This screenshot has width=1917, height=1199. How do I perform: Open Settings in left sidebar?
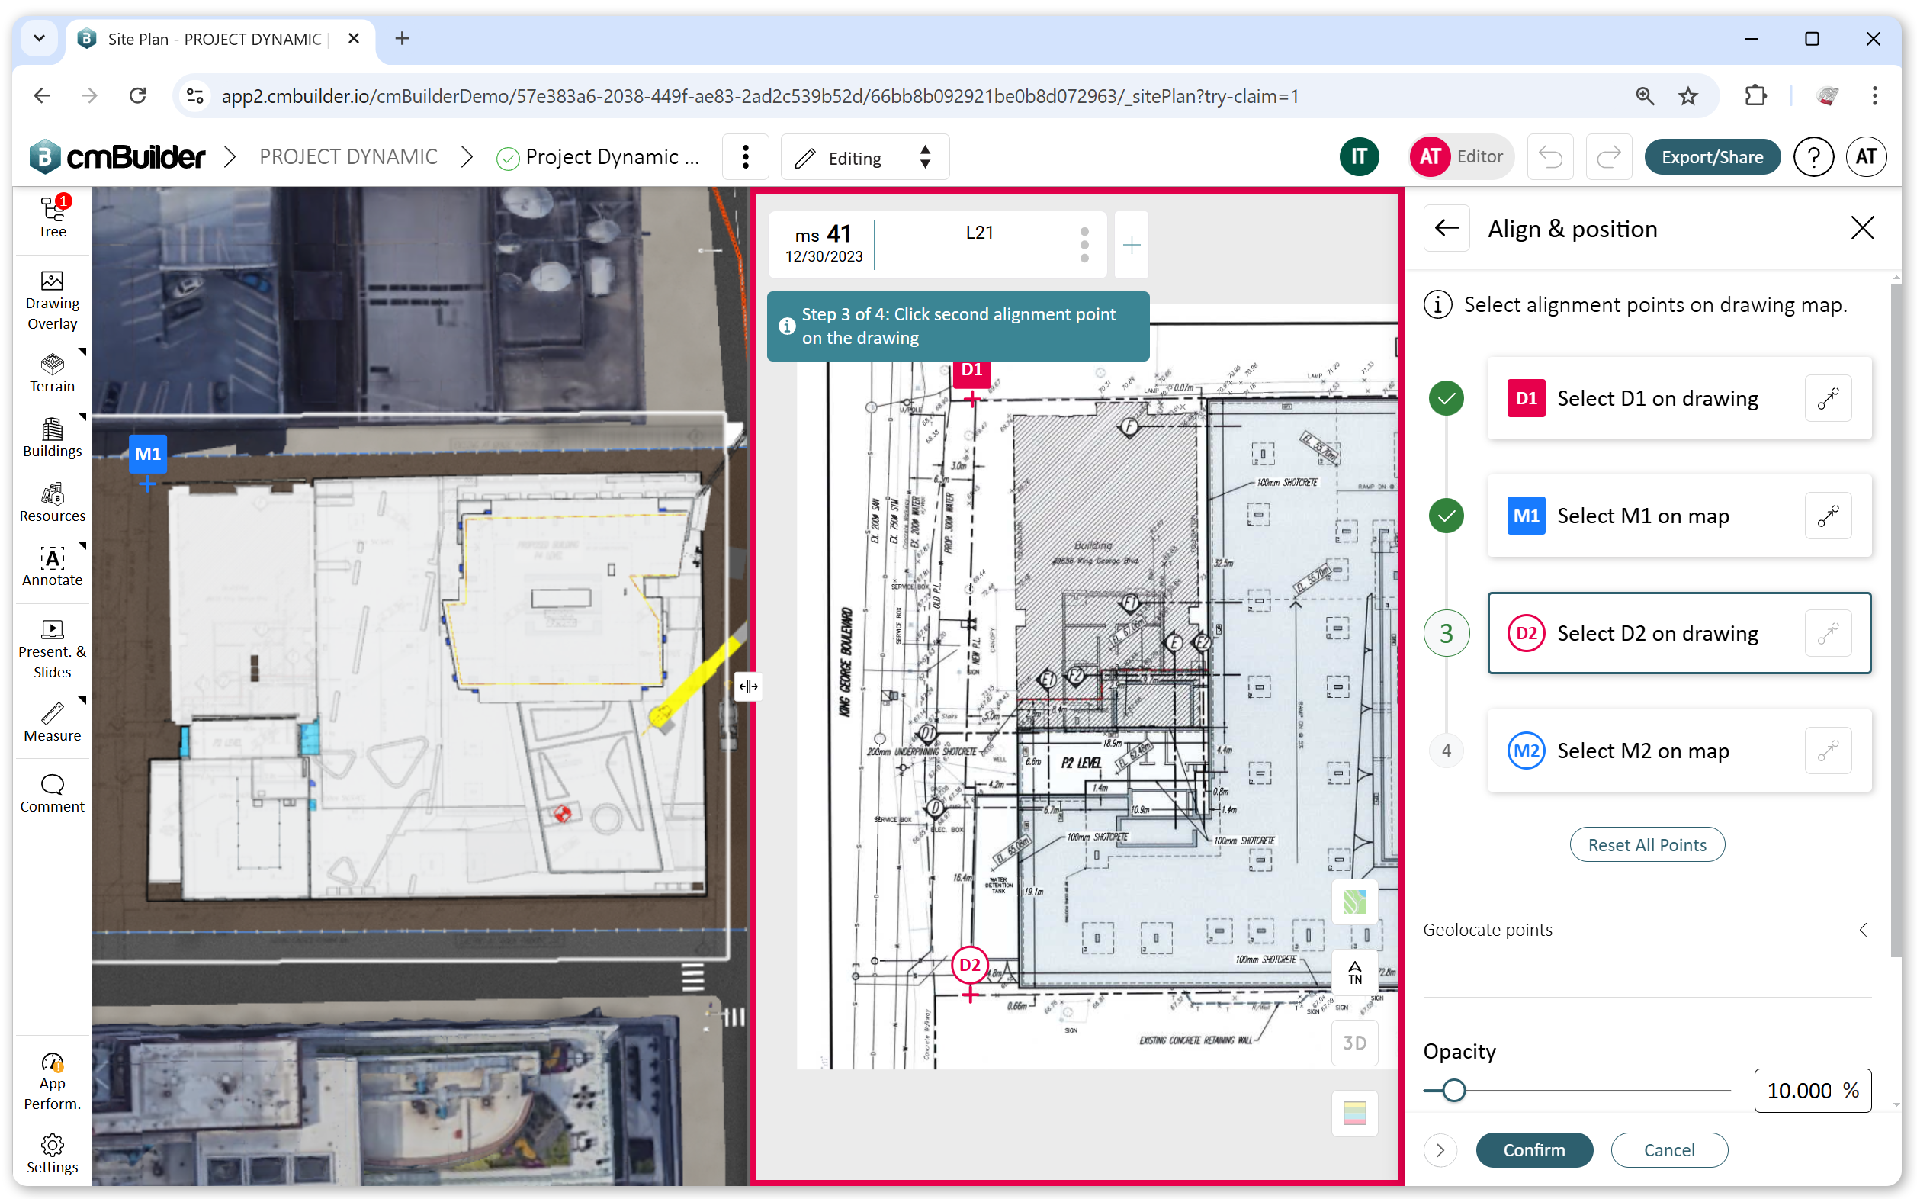tap(53, 1154)
